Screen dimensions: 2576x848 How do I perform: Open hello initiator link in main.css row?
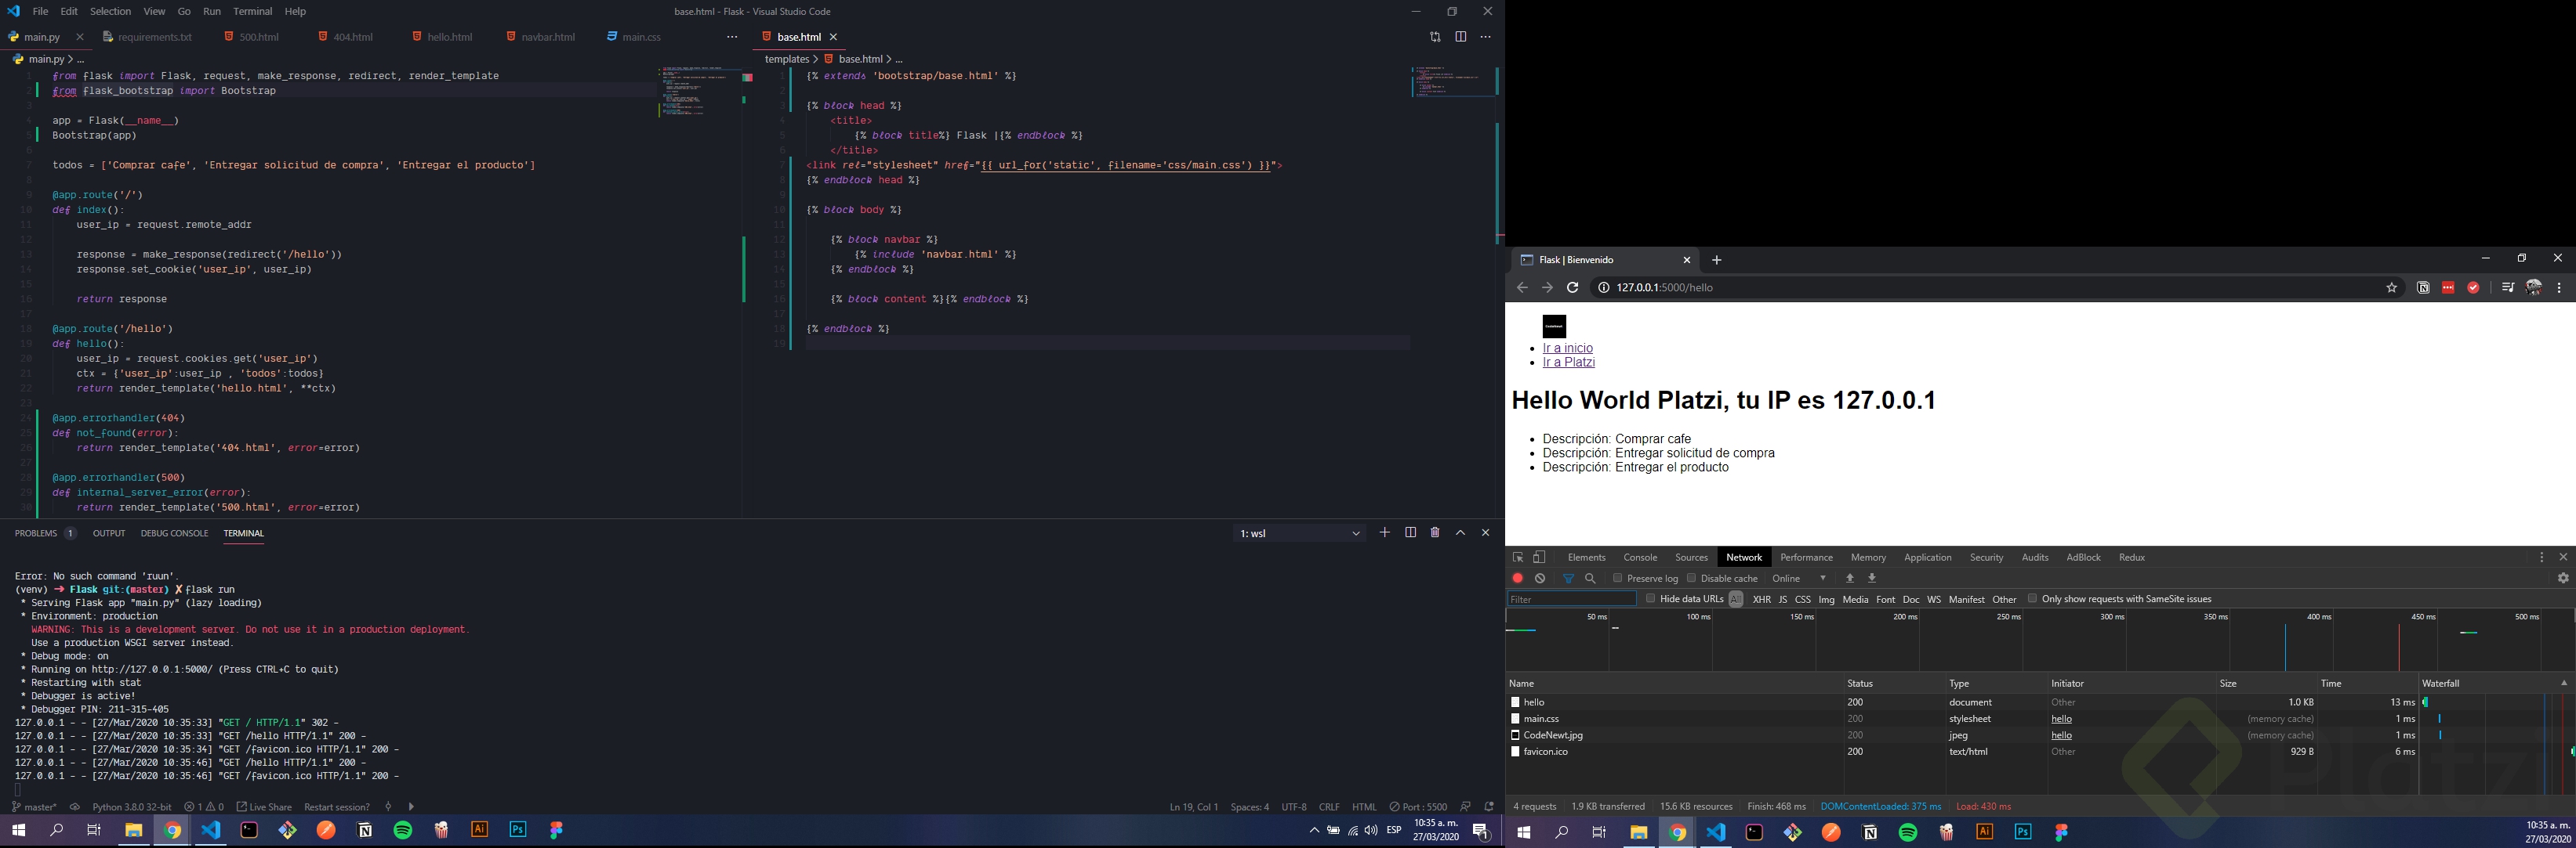point(2062,719)
